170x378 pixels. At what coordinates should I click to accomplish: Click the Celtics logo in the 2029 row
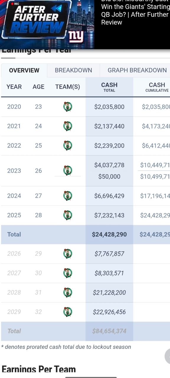[x=68, y=312]
